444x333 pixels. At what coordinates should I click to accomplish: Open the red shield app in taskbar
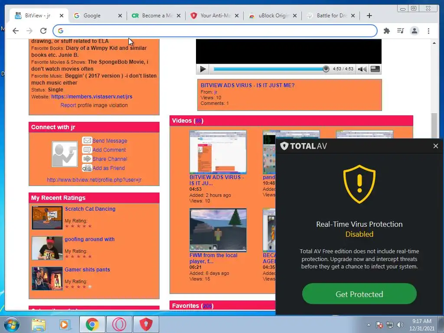[x=146, y=324]
